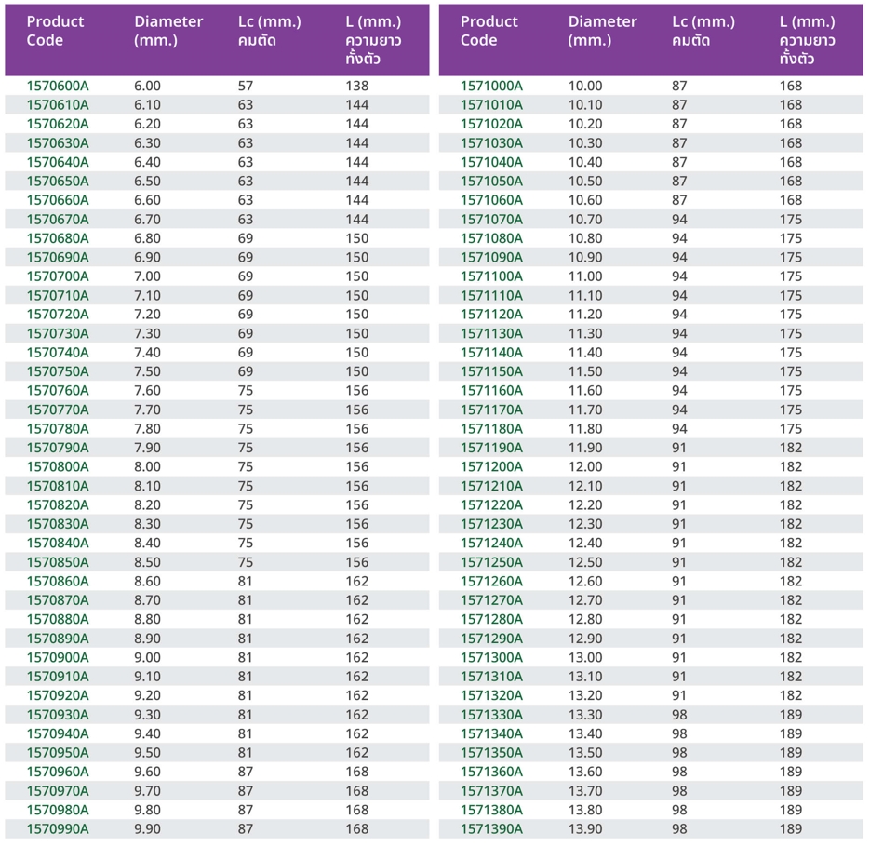Click product code 1570750A
Image resolution: width=870 pixels, height=847 pixels.
(58, 371)
